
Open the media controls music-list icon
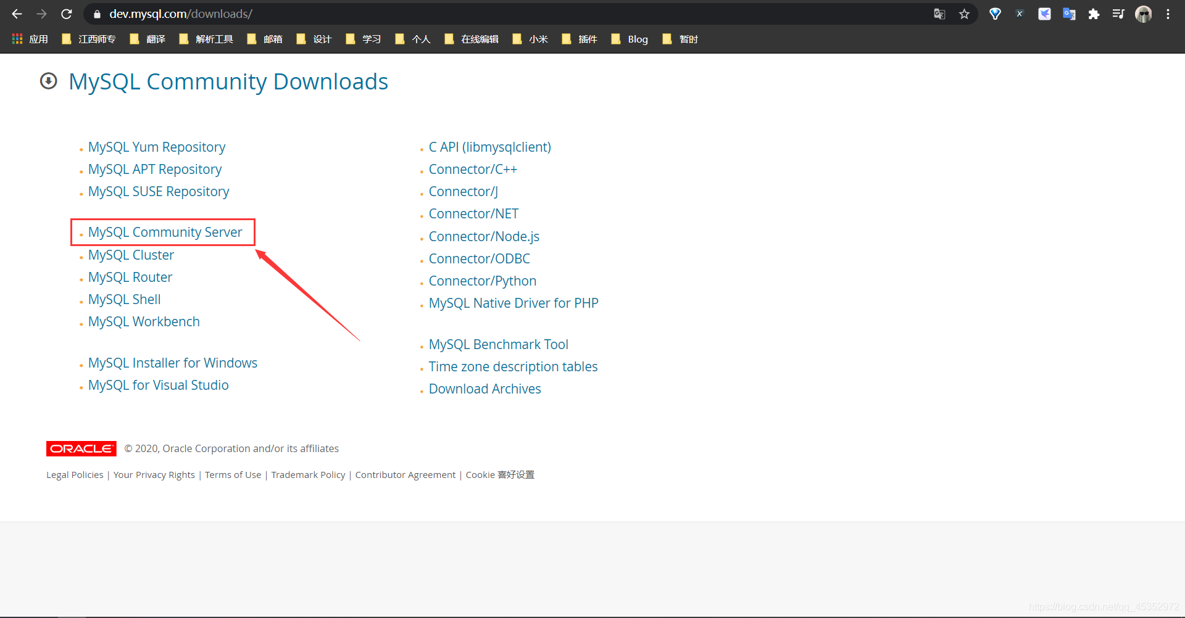1118,14
